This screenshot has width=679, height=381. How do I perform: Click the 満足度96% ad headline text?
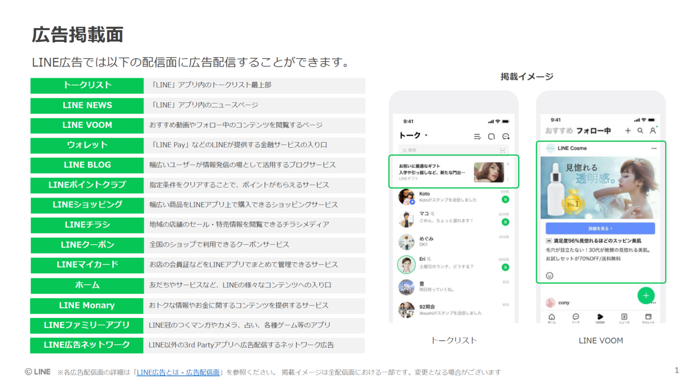[x=597, y=241]
